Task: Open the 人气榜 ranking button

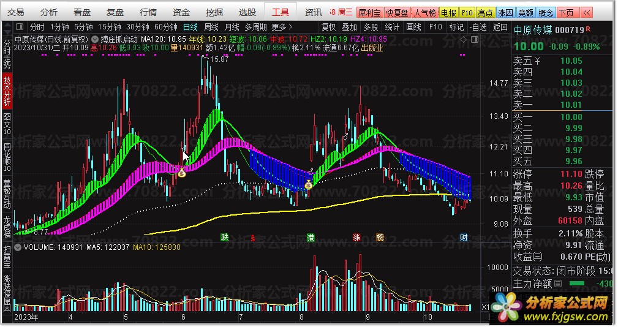Action: (424, 13)
